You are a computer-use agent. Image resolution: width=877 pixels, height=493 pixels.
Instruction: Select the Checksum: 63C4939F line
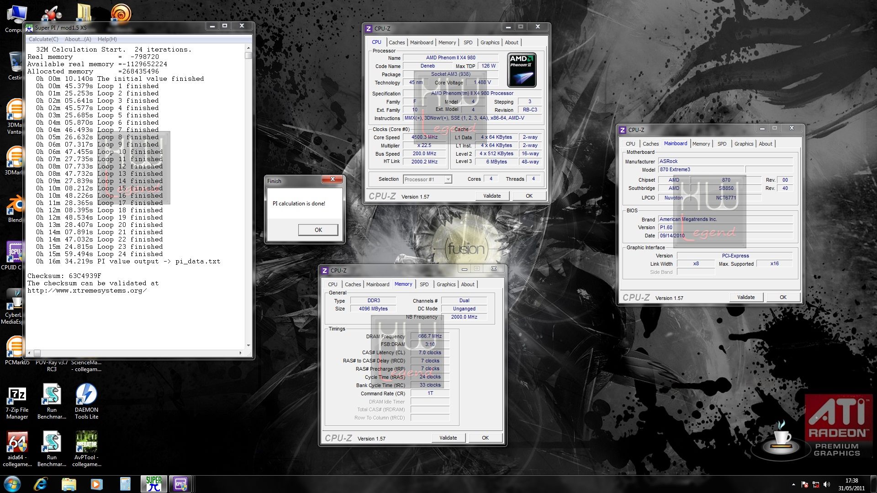click(64, 276)
